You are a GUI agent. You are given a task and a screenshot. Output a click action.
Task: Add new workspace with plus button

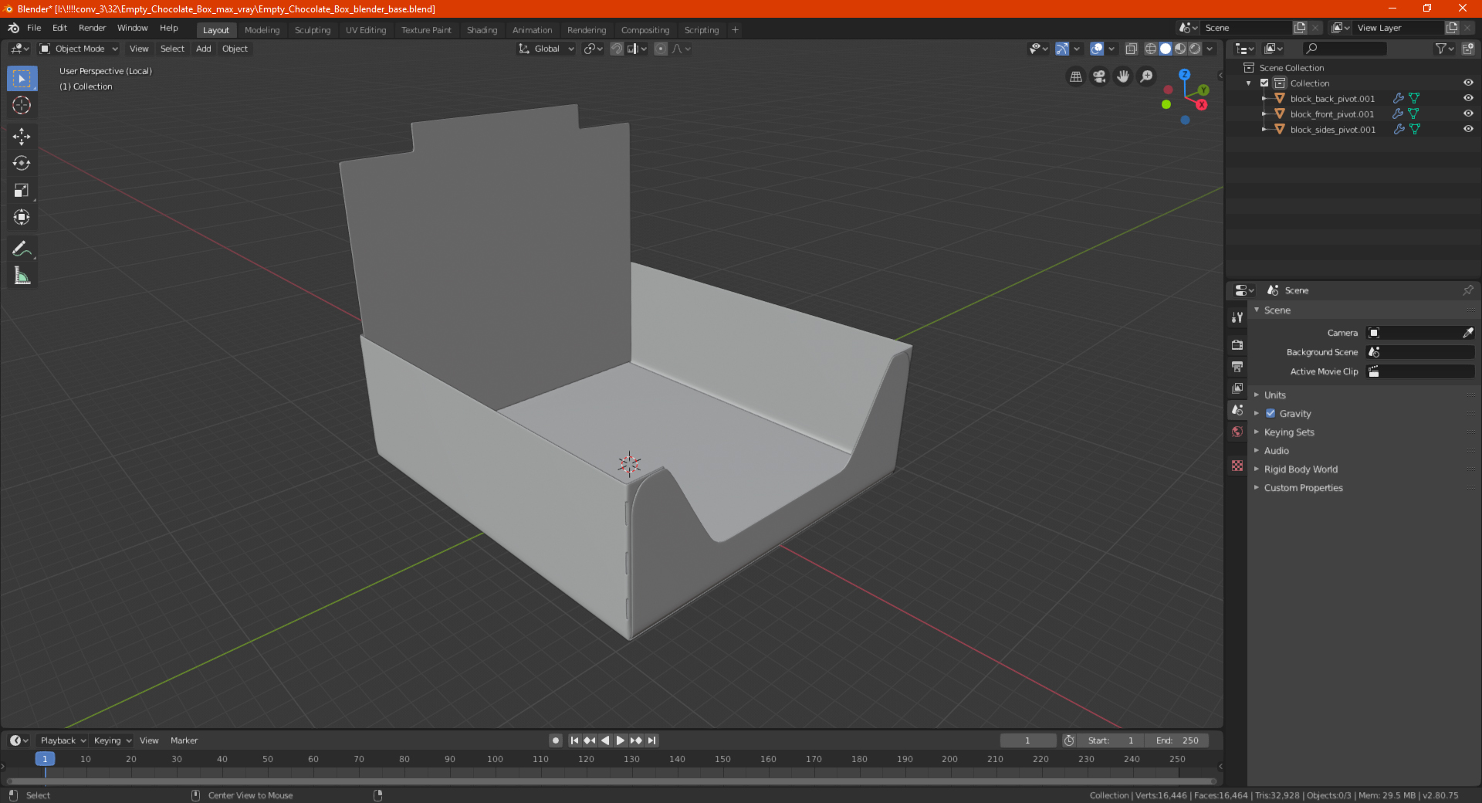[x=735, y=30]
